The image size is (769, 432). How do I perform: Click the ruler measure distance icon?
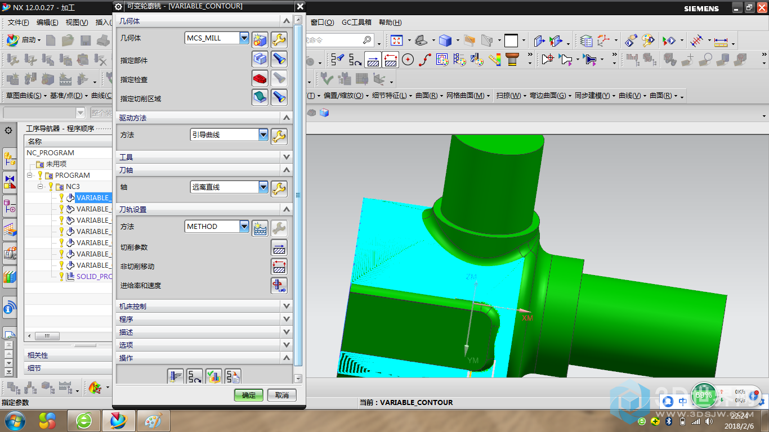pyautogui.click(x=721, y=41)
